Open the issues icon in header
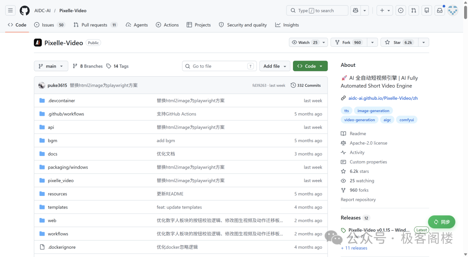 tap(400, 10)
